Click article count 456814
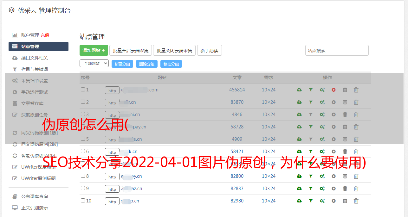This screenshot has width=408, height=217. pyautogui.click(x=237, y=90)
